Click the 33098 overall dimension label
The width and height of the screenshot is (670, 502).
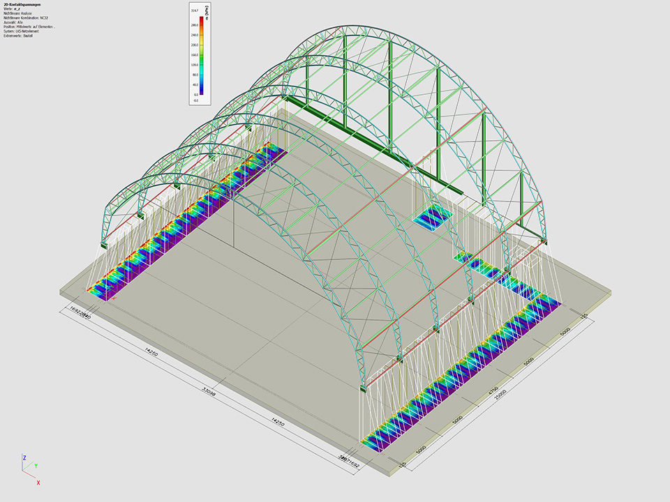(208, 390)
